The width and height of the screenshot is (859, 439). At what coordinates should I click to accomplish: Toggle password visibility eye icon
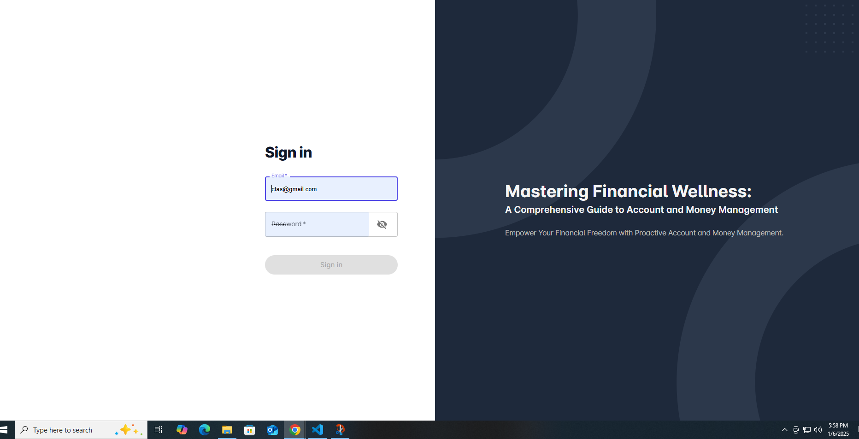coord(382,224)
